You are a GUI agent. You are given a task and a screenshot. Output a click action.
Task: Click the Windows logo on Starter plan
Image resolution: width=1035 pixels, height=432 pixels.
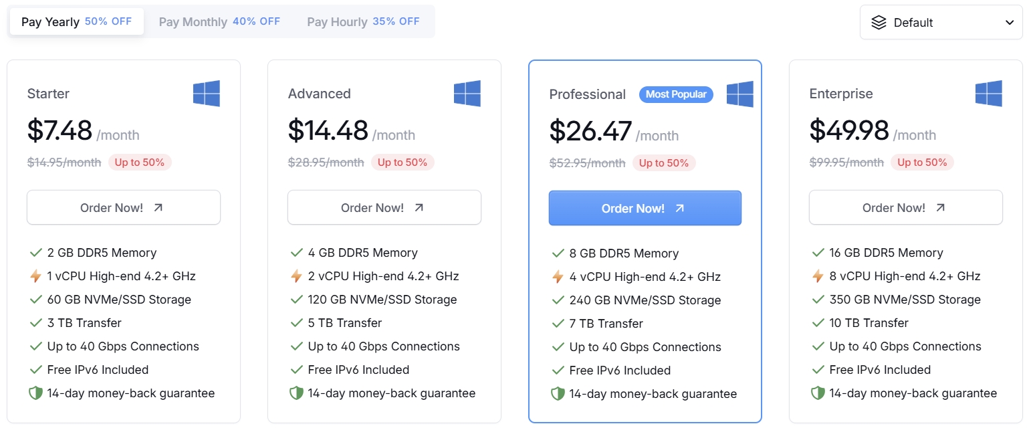207,94
